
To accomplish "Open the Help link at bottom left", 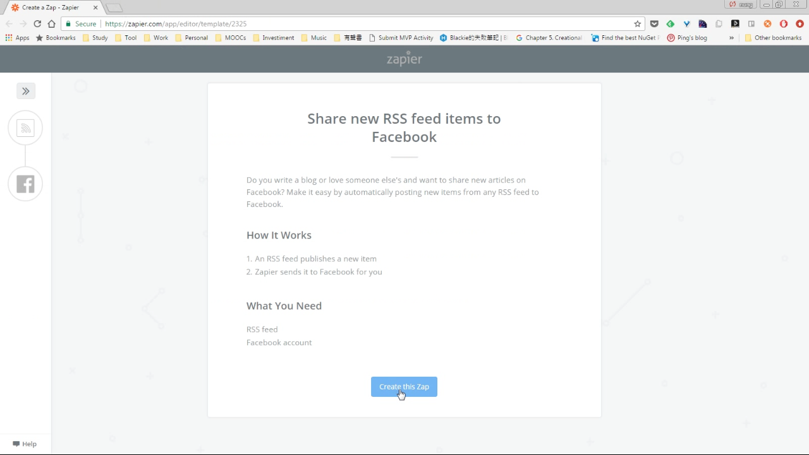I will pyautogui.click(x=25, y=444).
